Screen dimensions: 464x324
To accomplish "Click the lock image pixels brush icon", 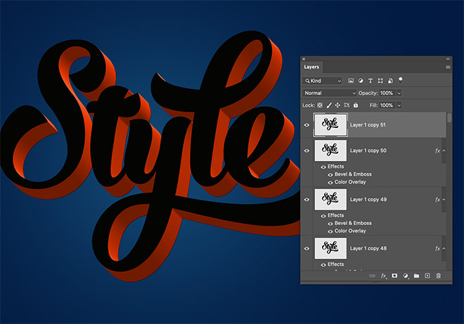I will click(x=328, y=105).
